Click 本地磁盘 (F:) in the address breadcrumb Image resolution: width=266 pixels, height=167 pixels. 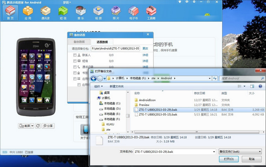138,78
